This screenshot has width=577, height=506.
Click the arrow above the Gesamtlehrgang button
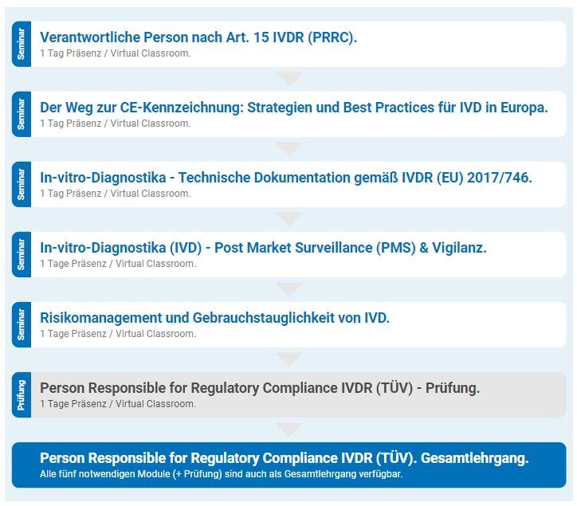tap(288, 430)
